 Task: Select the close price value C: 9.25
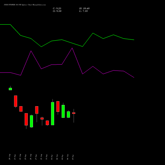coord(57,9)
